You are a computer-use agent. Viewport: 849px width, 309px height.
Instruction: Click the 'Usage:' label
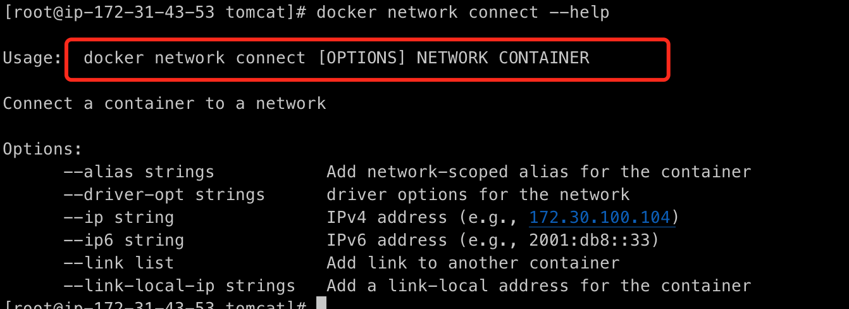click(x=32, y=58)
